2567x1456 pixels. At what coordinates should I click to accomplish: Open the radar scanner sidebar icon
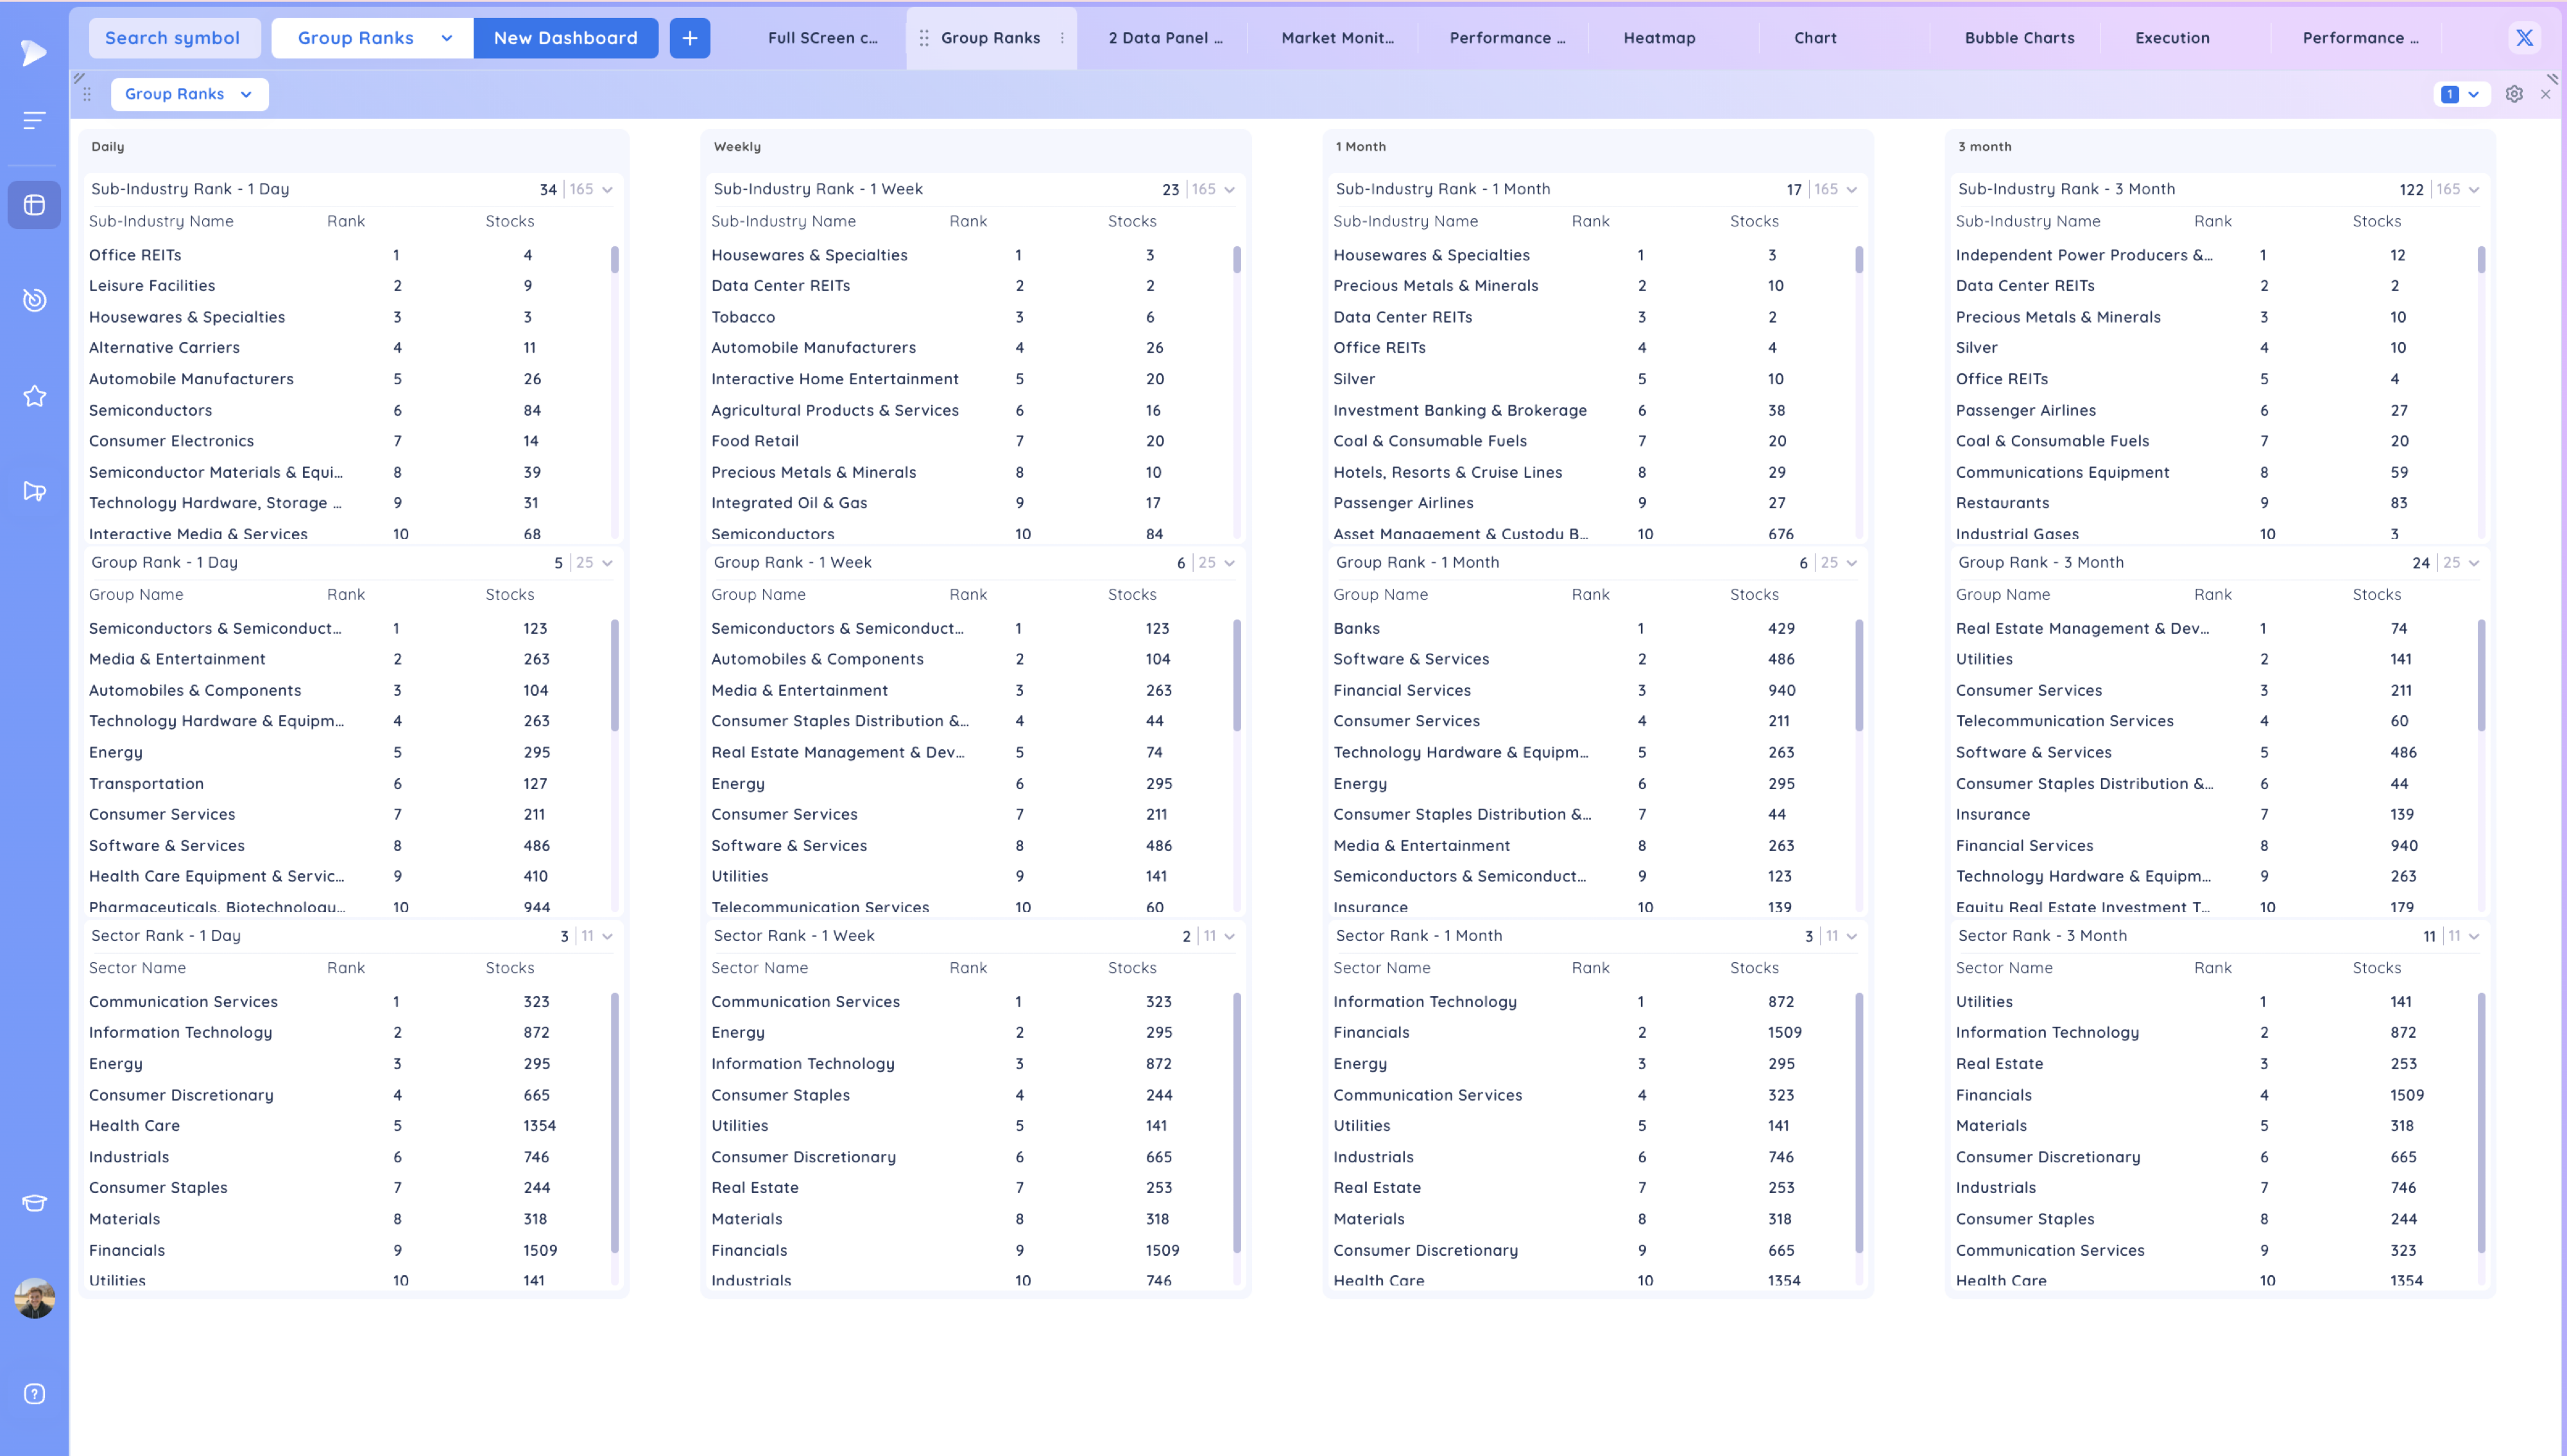pyautogui.click(x=34, y=300)
